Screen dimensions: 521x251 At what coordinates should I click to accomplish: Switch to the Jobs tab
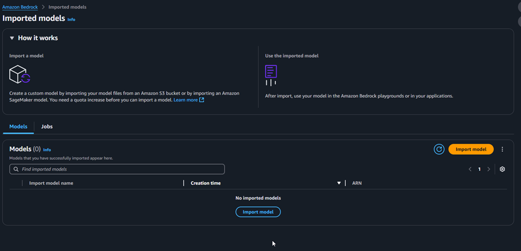tap(47, 127)
